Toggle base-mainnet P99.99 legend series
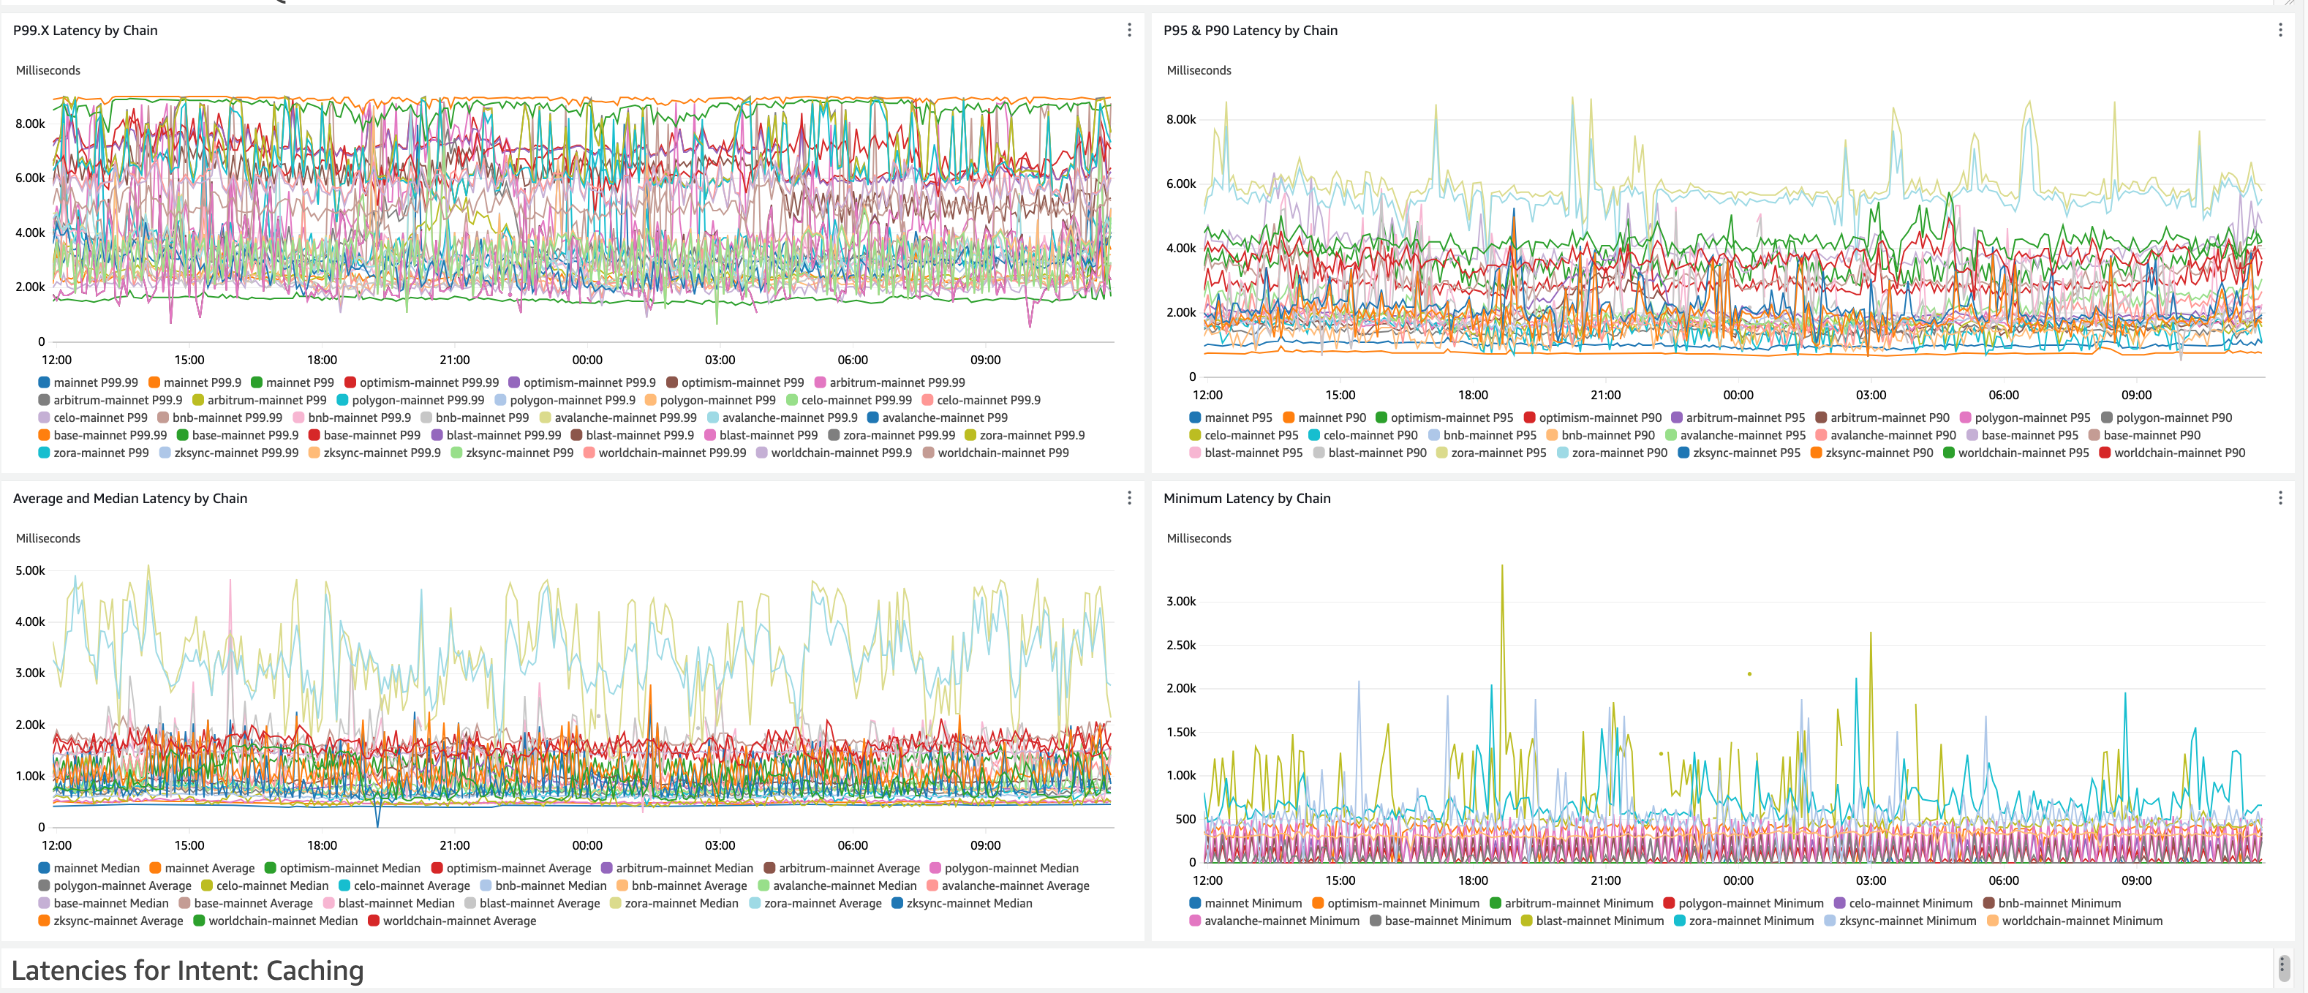The image size is (2308, 993). 102,436
